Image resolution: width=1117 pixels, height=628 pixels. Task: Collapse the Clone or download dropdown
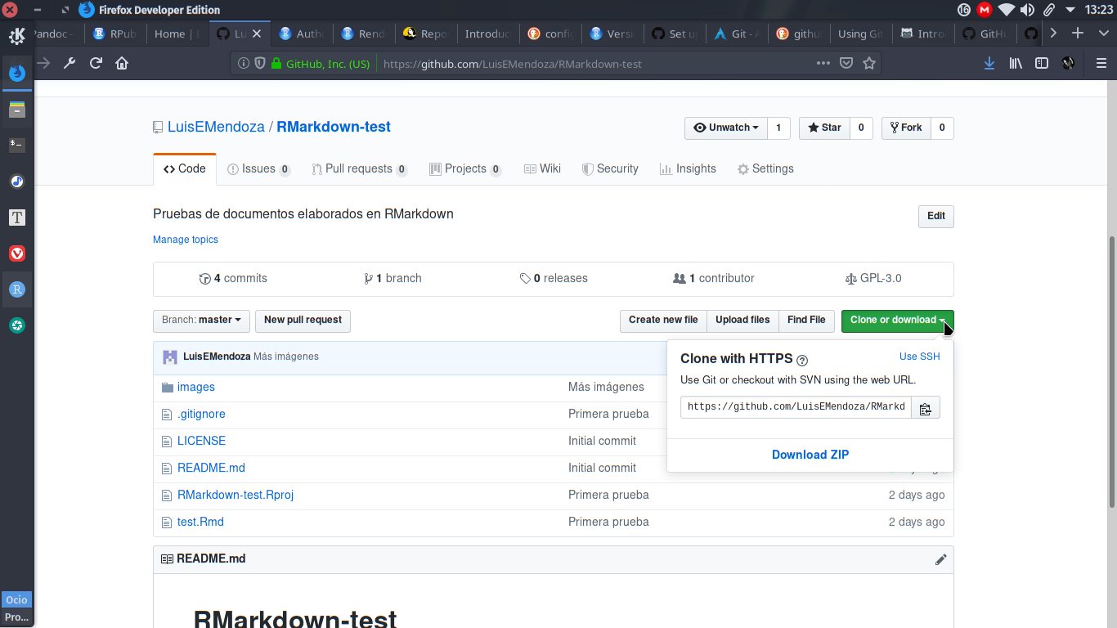pyautogui.click(x=897, y=321)
